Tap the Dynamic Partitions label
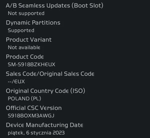Screen dimensions: 150x138 click(x=33, y=23)
